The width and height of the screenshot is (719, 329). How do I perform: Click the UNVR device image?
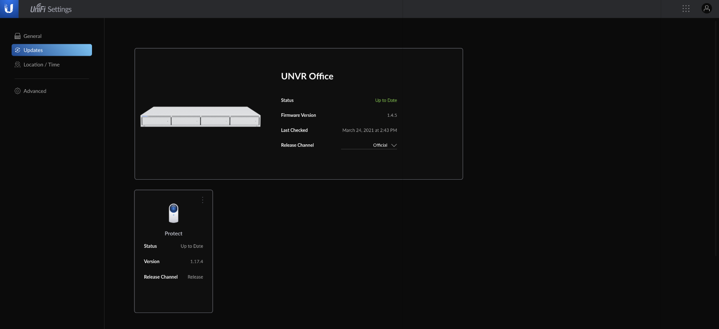[x=201, y=117]
